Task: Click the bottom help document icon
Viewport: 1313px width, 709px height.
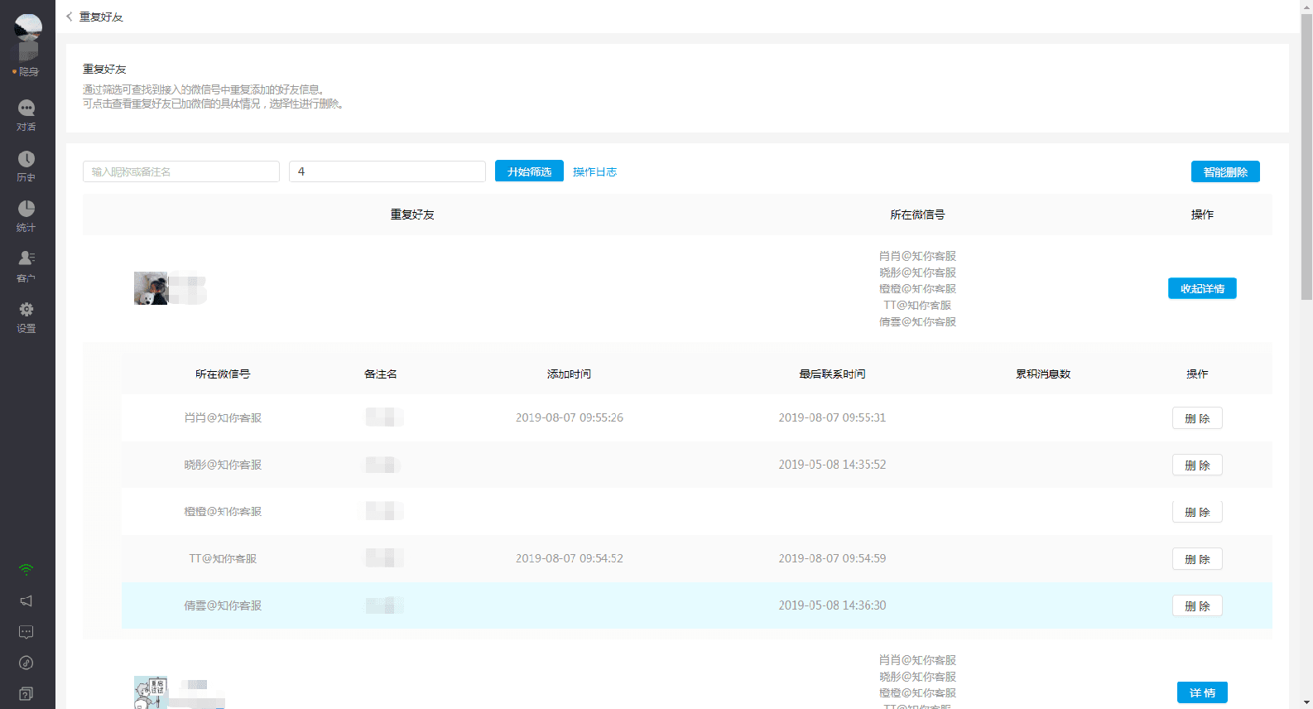Action: [x=26, y=693]
